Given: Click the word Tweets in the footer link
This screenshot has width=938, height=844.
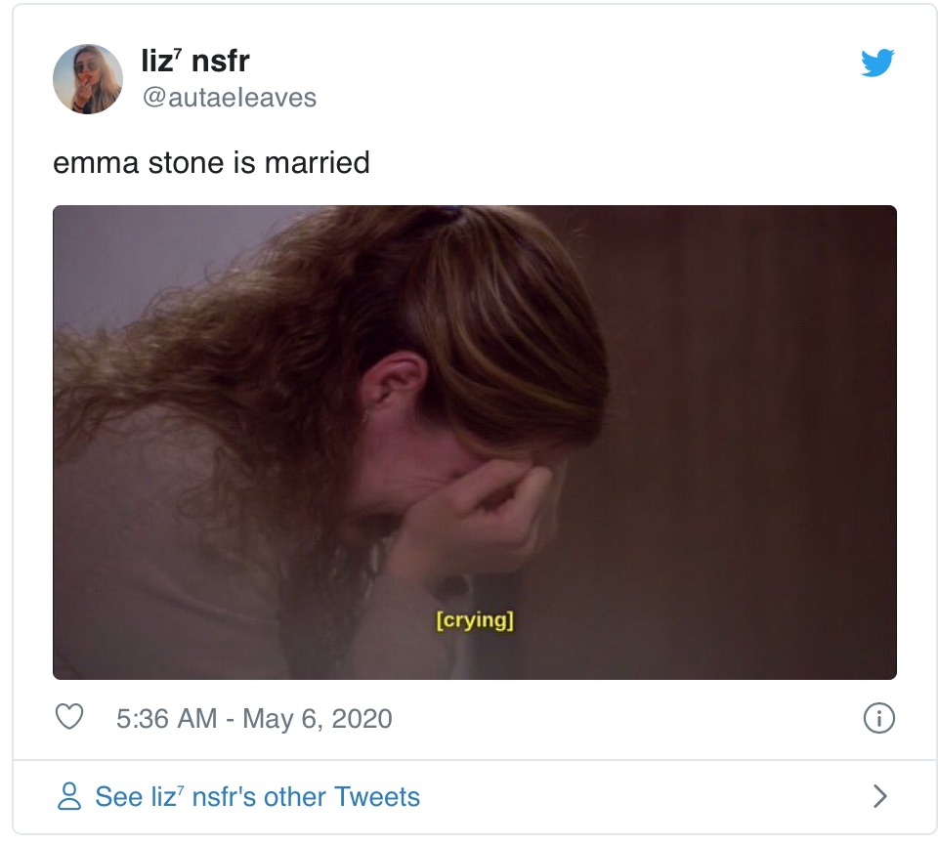Looking at the screenshot, I should pyautogui.click(x=377, y=797).
